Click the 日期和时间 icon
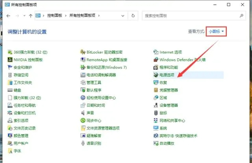 click(83, 105)
